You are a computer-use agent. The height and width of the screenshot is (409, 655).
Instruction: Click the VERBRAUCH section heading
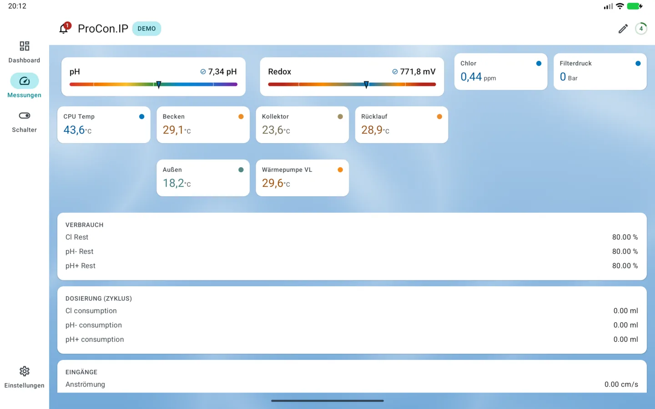click(84, 225)
